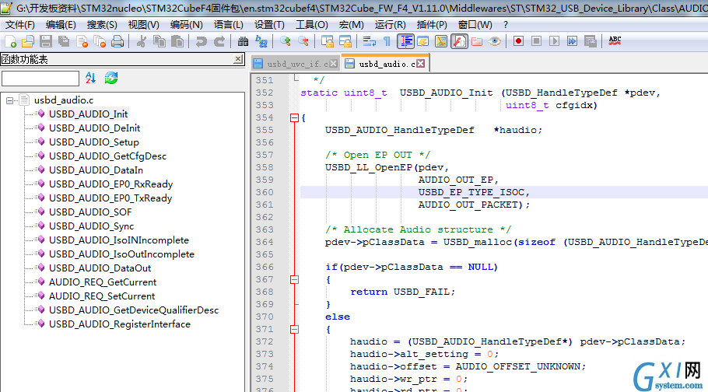Jump to USBD_AUDIO_DeInit in function list

[94, 128]
